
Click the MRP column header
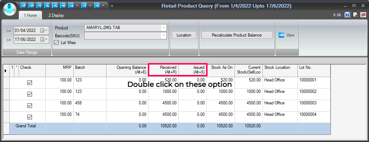tap(60, 70)
